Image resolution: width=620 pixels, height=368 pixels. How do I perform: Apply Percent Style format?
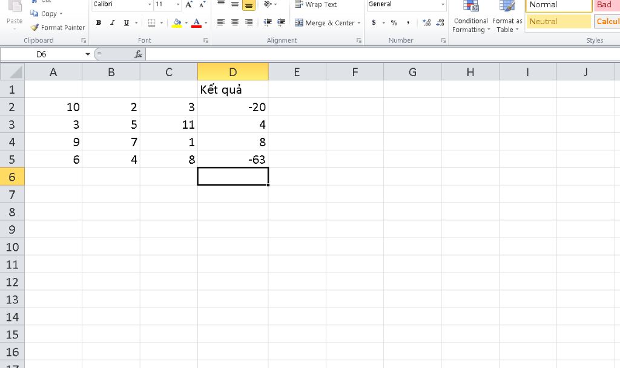(x=394, y=22)
